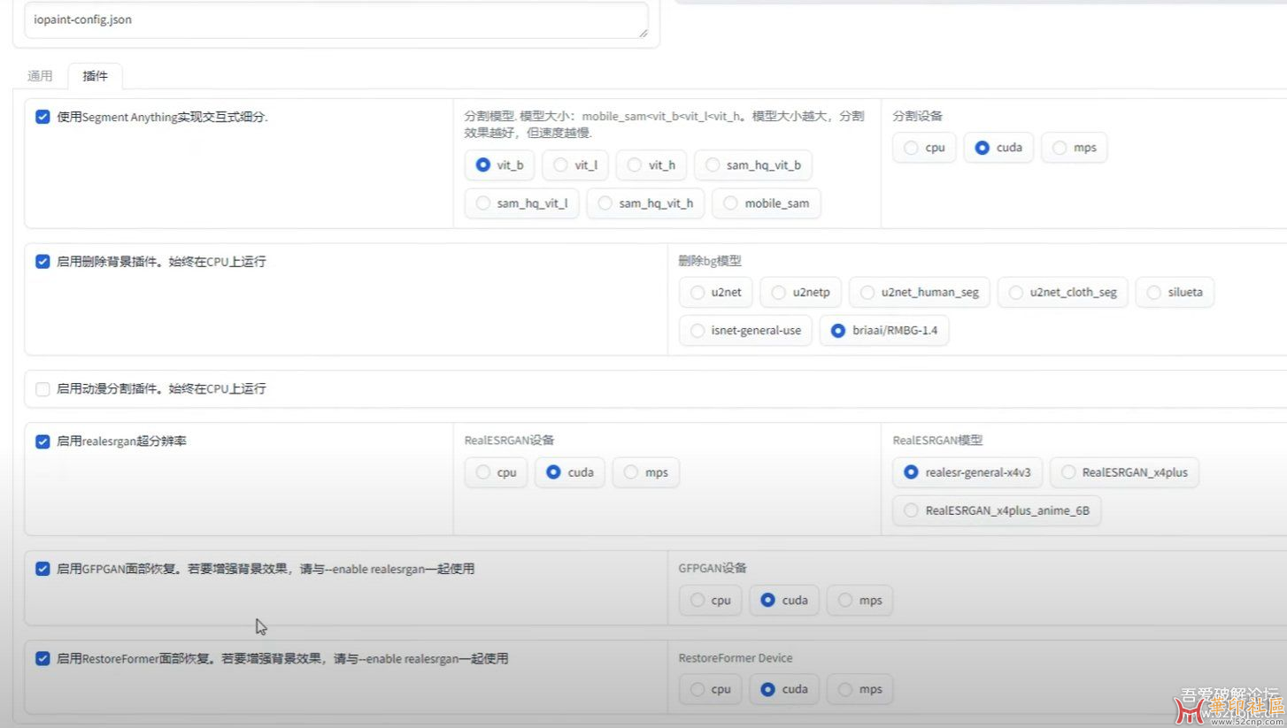Viewport: 1287px width, 728px height.
Task: Toggle the 启用realesrgan超分辨率 checkbox
Action: [42, 441]
